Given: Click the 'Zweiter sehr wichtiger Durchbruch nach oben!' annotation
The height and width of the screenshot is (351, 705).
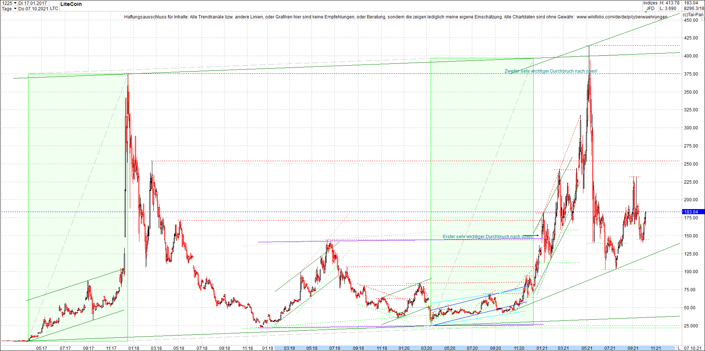Looking at the screenshot, I should click(x=551, y=71).
